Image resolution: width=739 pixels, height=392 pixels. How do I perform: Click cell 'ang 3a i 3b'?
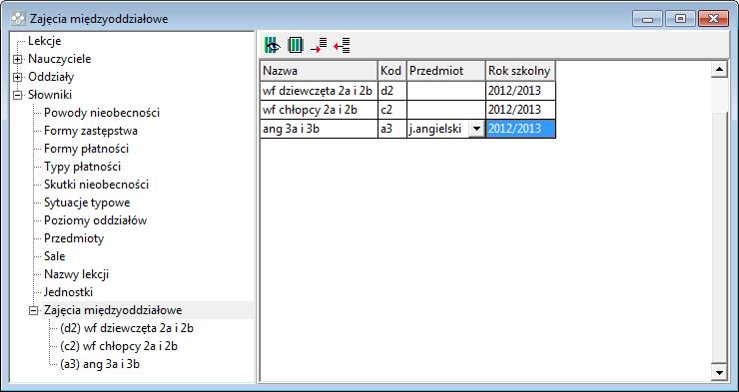coord(319,129)
